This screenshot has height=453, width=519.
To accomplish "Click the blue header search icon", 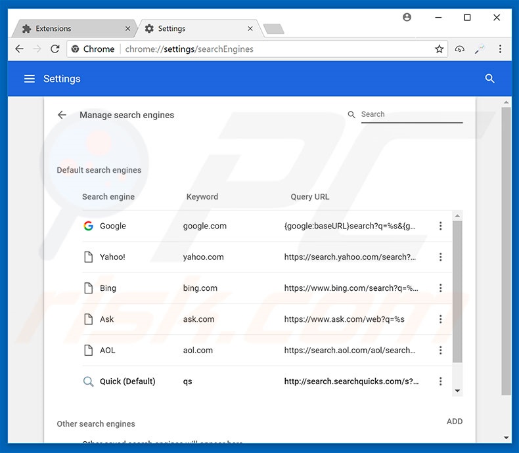I will tap(489, 79).
